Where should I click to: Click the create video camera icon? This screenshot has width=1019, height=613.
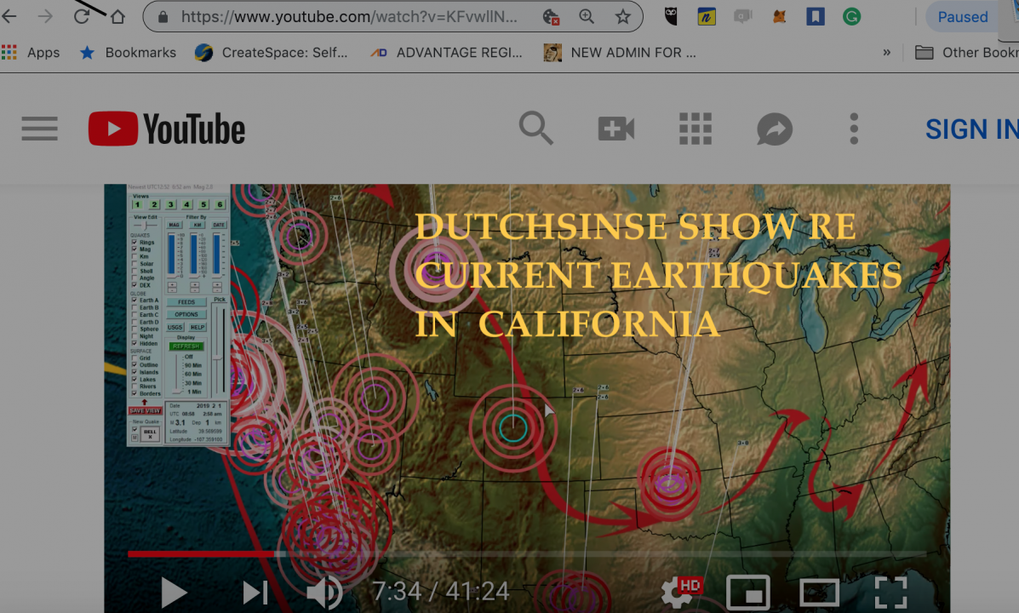pyautogui.click(x=616, y=129)
